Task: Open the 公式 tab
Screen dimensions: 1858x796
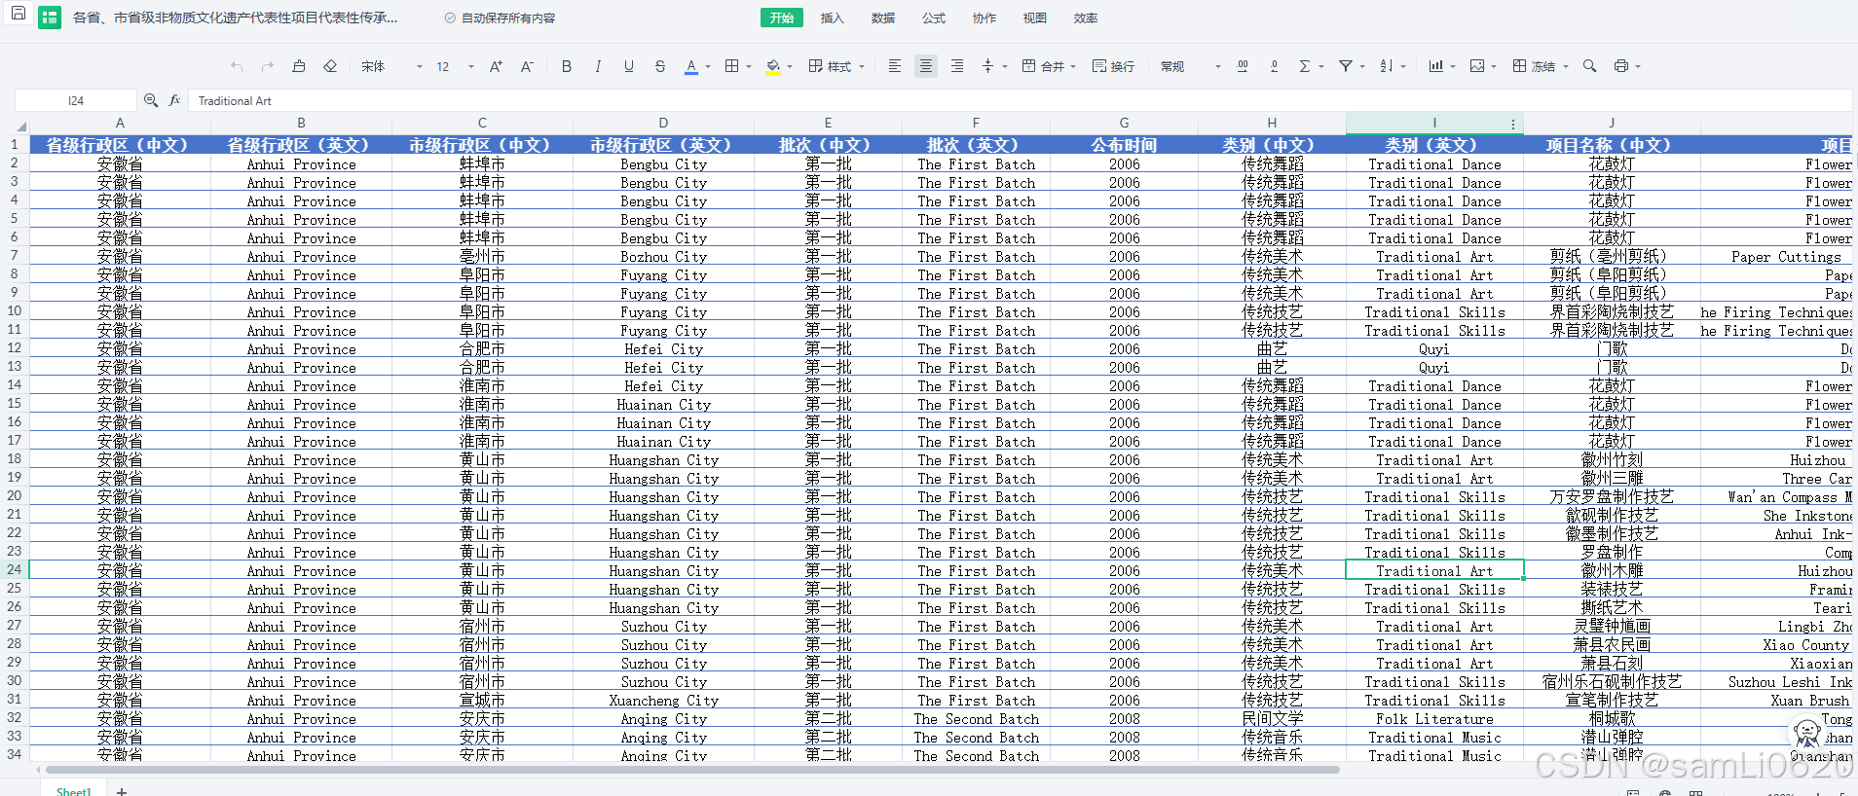Action: [x=934, y=18]
